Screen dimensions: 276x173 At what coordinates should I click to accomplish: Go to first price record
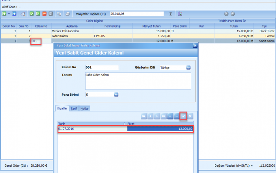pyautogui.click(x=144, y=116)
